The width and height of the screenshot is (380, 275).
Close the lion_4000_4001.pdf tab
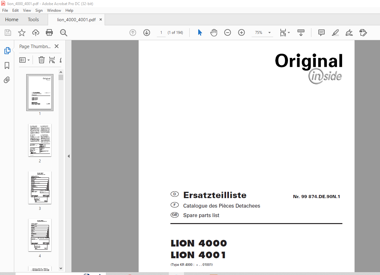coord(101,20)
